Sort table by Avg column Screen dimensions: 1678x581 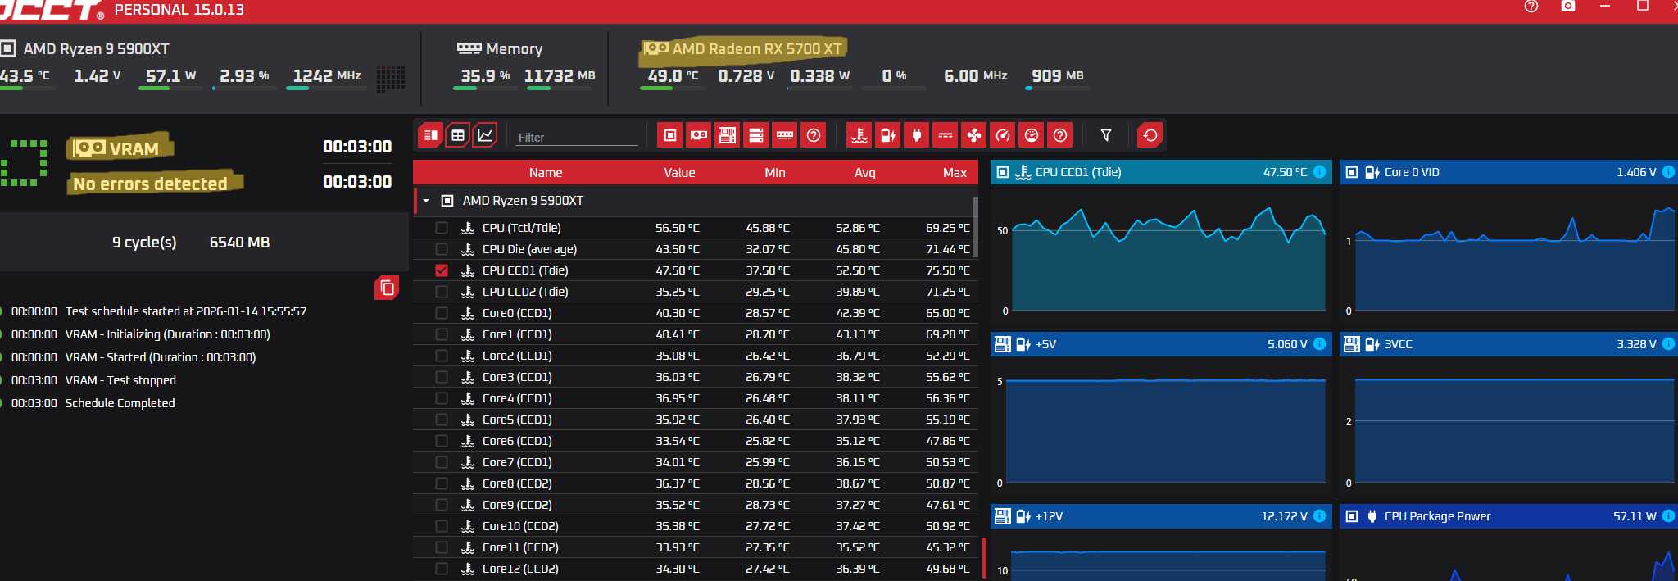tap(865, 173)
